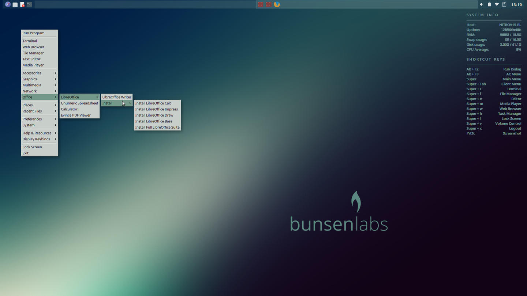Image resolution: width=527 pixels, height=296 pixels.
Task: Expand the Accessories submenu
Action: [40, 73]
